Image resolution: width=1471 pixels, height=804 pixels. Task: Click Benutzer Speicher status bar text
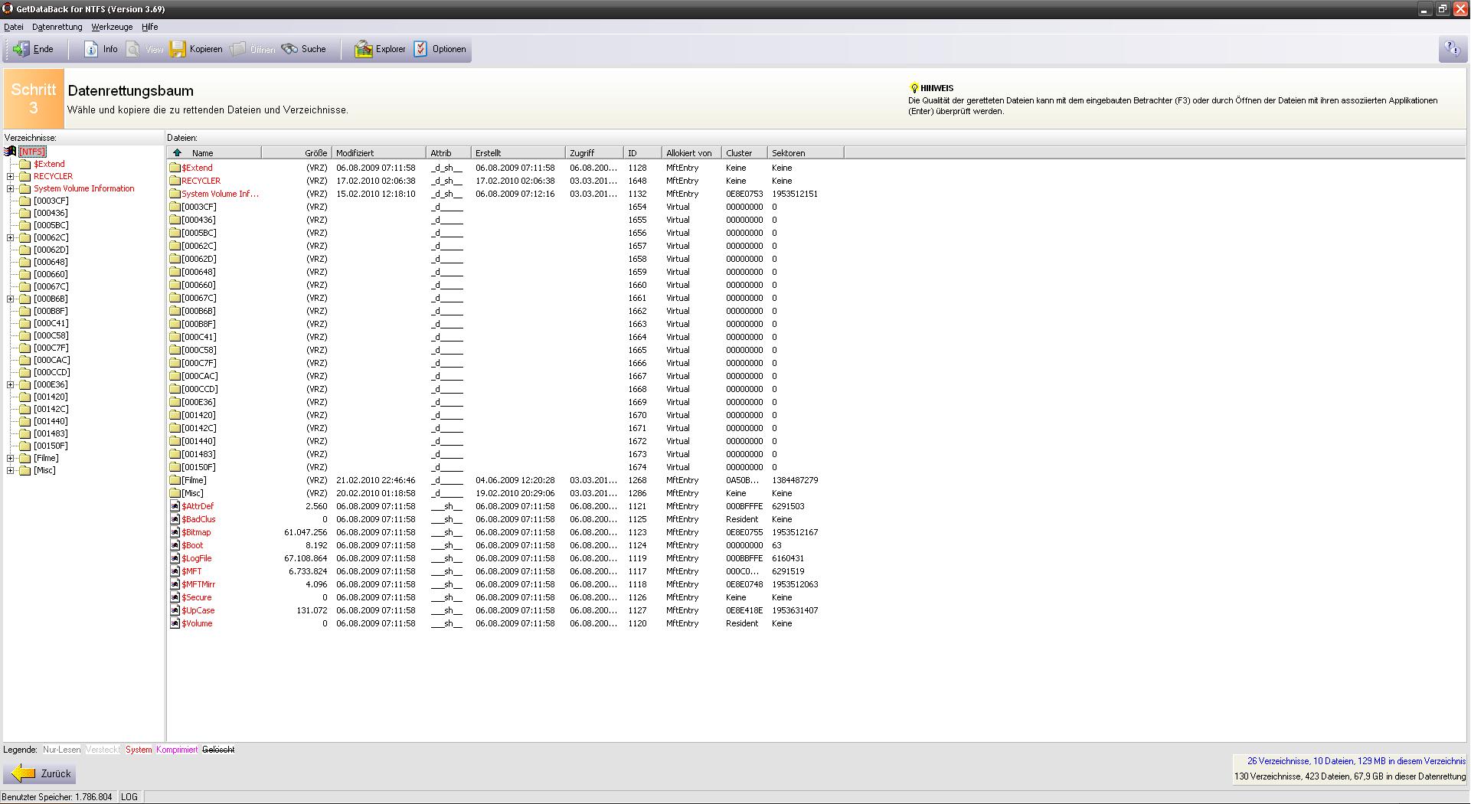pos(57,797)
